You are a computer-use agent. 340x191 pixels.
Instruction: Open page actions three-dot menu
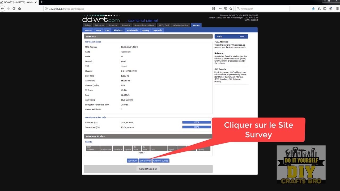pos(221,8)
